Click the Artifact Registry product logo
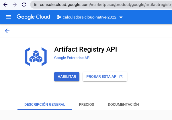This screenshot has width=172, height=120. coord(36,57)
